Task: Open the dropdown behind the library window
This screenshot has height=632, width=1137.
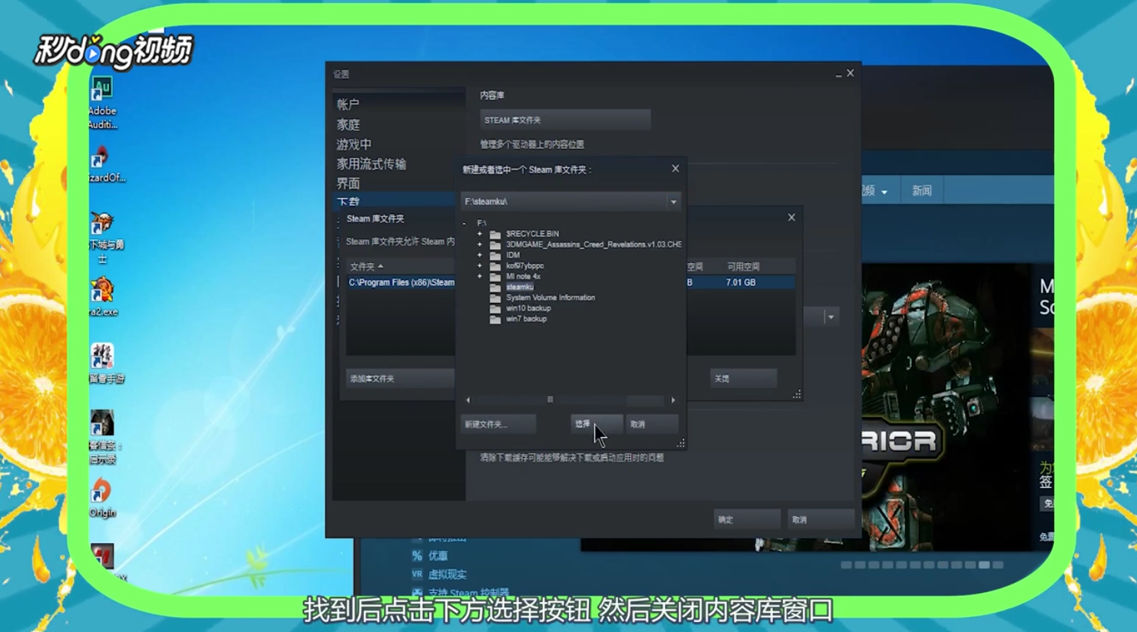Action: tap(831, 317)
